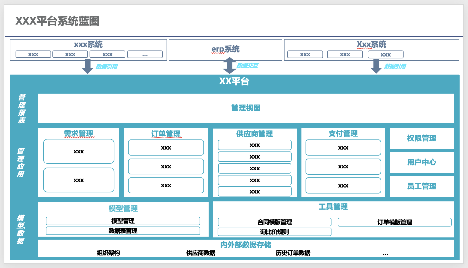Select the 权限管理 block

click(x=422, y=138)
